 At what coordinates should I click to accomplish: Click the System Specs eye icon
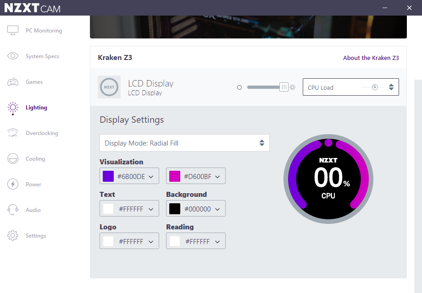pos(13,56)
